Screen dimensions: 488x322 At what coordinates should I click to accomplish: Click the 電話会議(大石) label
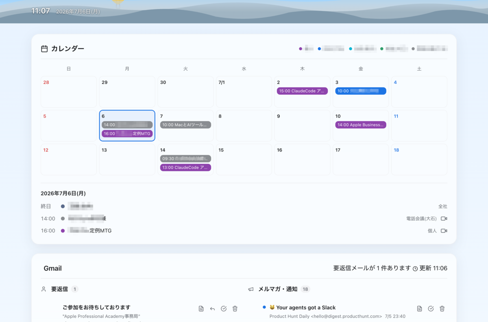click(421, 219)
